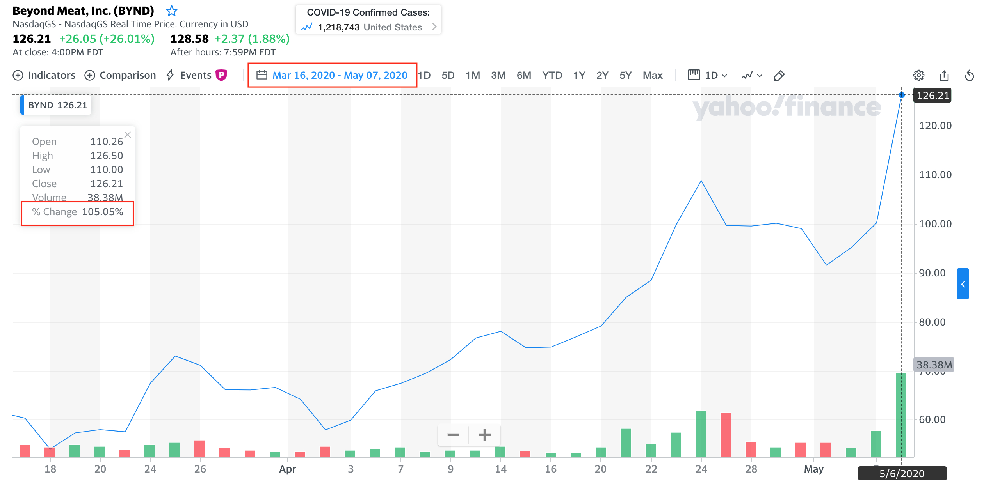Image resolution: width=984 pixels, height=492 pixels.
Task: Click the 126.21 price axis label
Action: click(932, 96)
